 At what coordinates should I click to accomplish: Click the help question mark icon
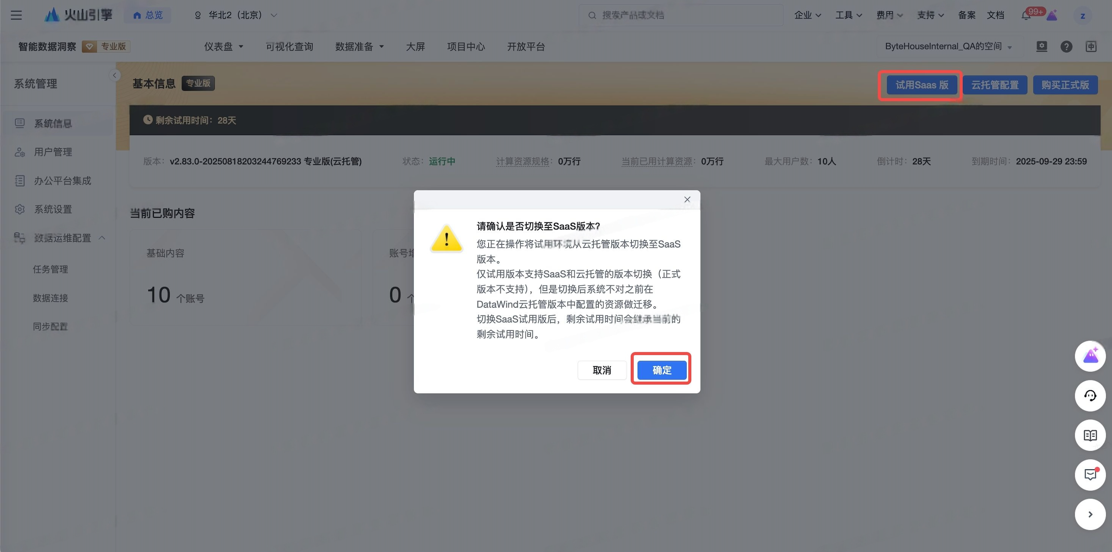point(1066,47)
